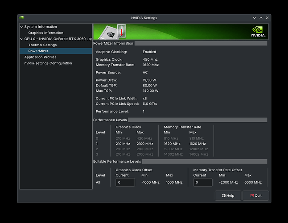Select Graphics Information in sidebar
The width and height of the screenshot is (288, 223).
pos(46,33)
